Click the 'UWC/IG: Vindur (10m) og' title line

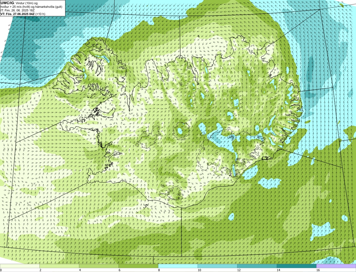[x=19, y=3]
